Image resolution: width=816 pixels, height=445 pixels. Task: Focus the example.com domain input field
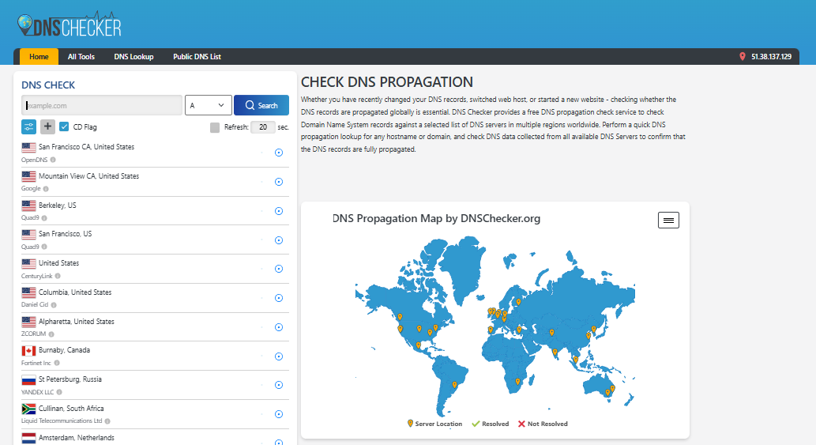[102, 105]
